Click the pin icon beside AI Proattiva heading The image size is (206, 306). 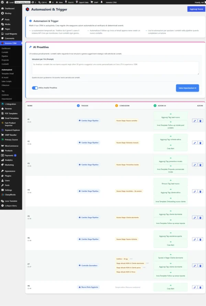pos(31,47)
